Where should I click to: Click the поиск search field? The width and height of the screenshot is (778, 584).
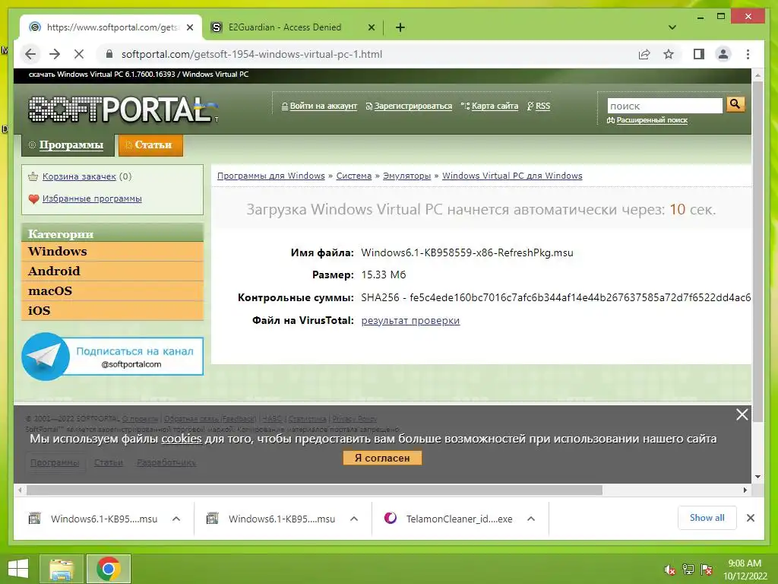(x=664, y=106)
